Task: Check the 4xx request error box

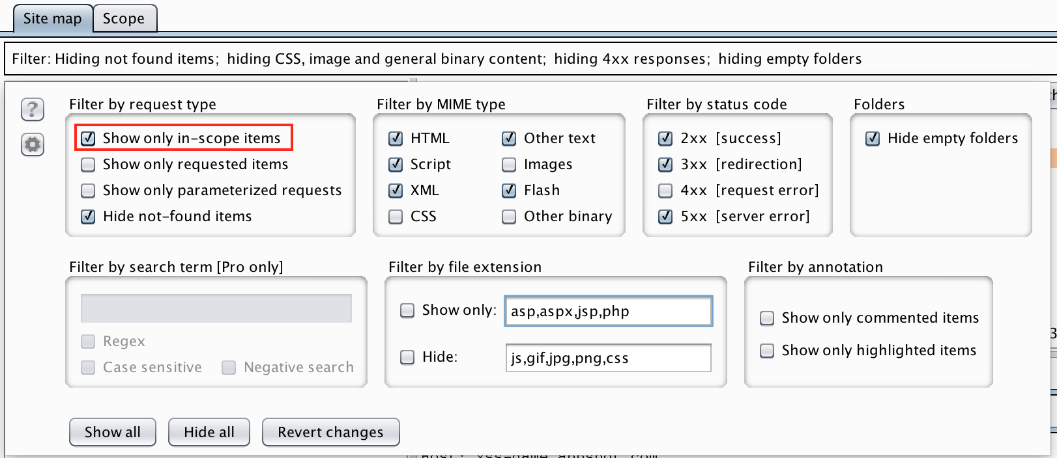Action: tap(665, 191)
